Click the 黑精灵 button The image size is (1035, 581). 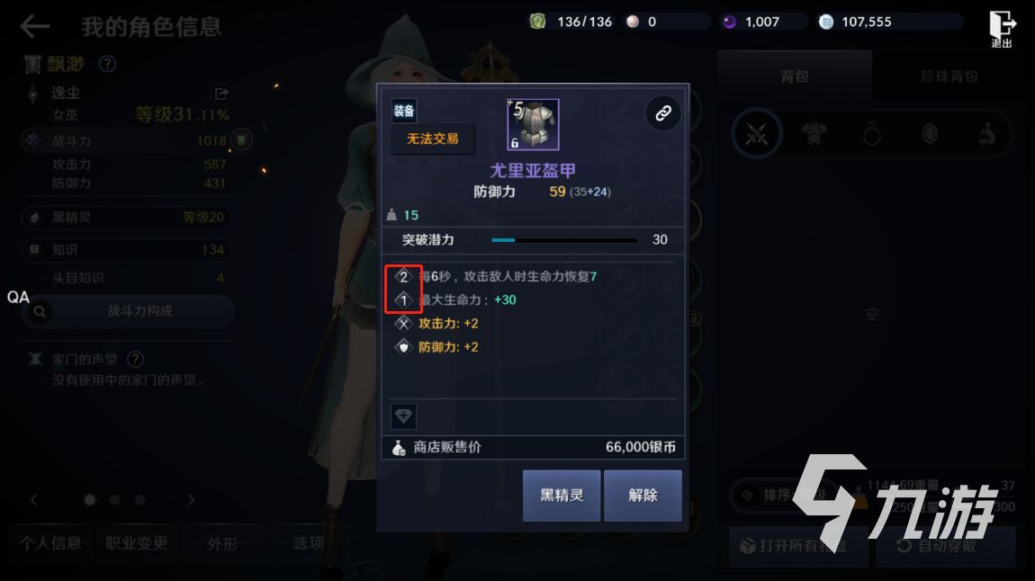[562, 496]
